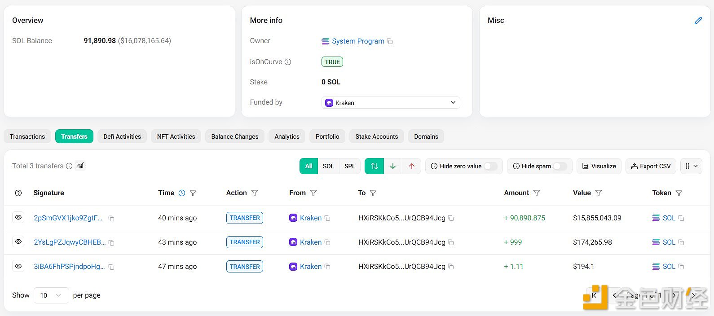Open the System Program owner link
714x316 pixels.
tap(358, 41)
